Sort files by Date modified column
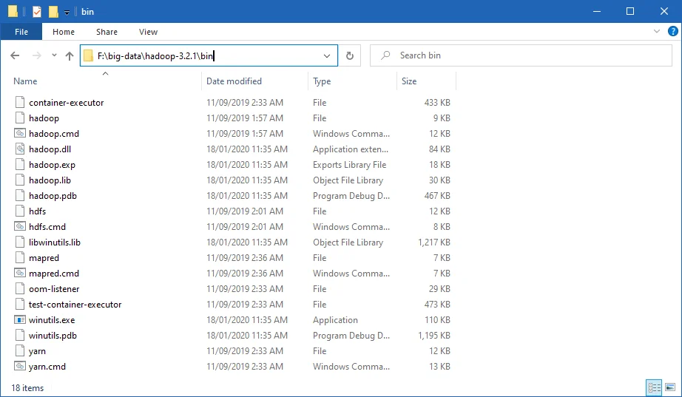This screenshot has height=397, width=682. pos(234,81)
